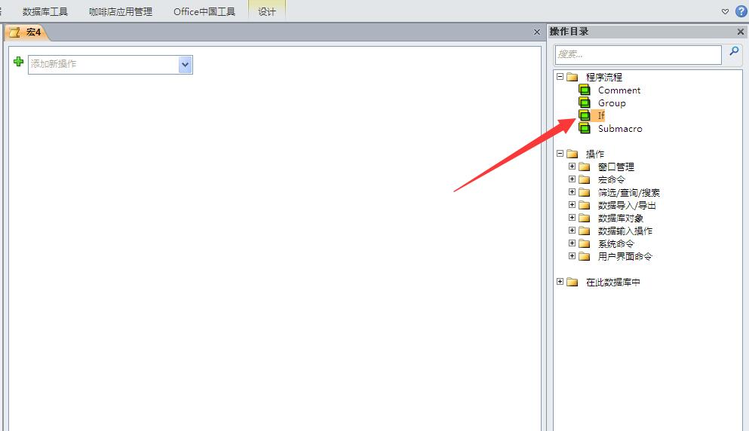749x431 pixels.
Task: Click the 宏4 macro scroll icon
Action: point(15,32)
